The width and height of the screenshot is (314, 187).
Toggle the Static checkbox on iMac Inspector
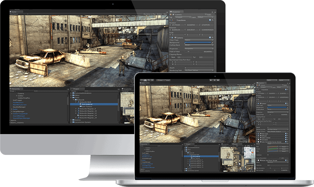pos(206,14)
